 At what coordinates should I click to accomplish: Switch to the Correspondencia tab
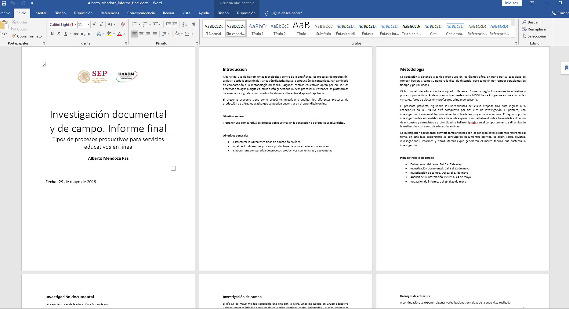(141, 13)
